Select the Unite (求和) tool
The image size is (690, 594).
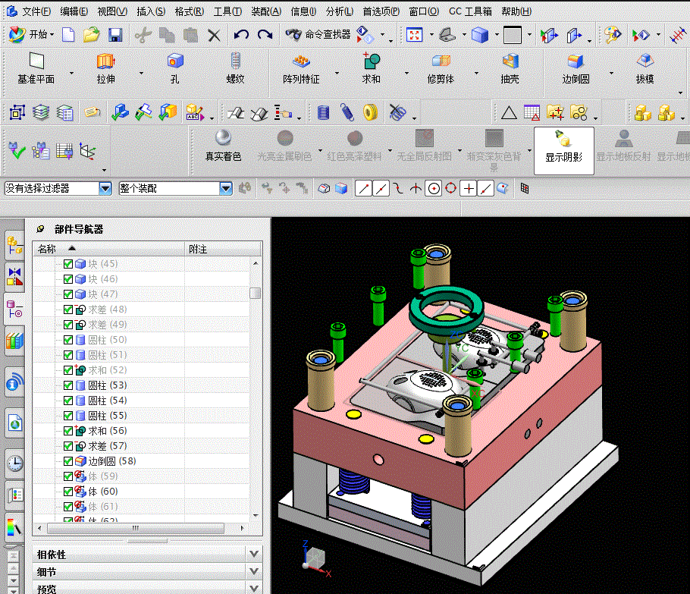372,68
